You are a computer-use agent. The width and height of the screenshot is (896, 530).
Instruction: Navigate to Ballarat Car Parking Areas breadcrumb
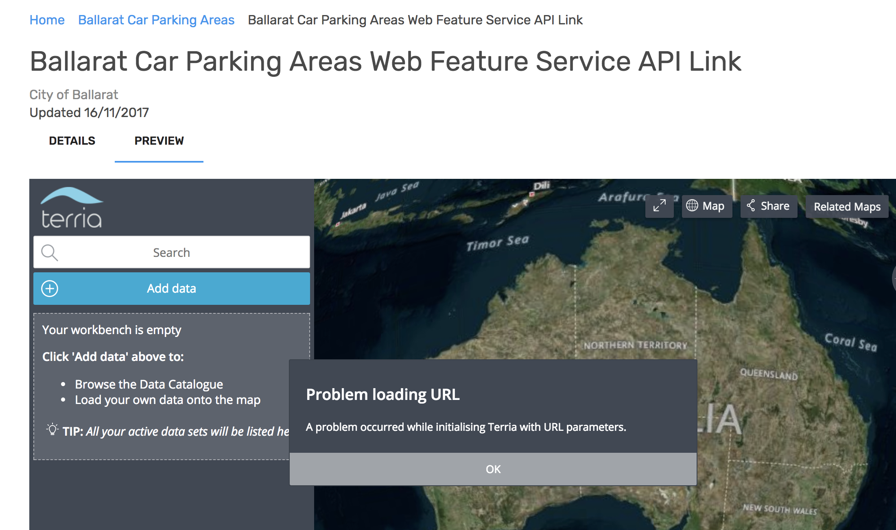point(156,20)
